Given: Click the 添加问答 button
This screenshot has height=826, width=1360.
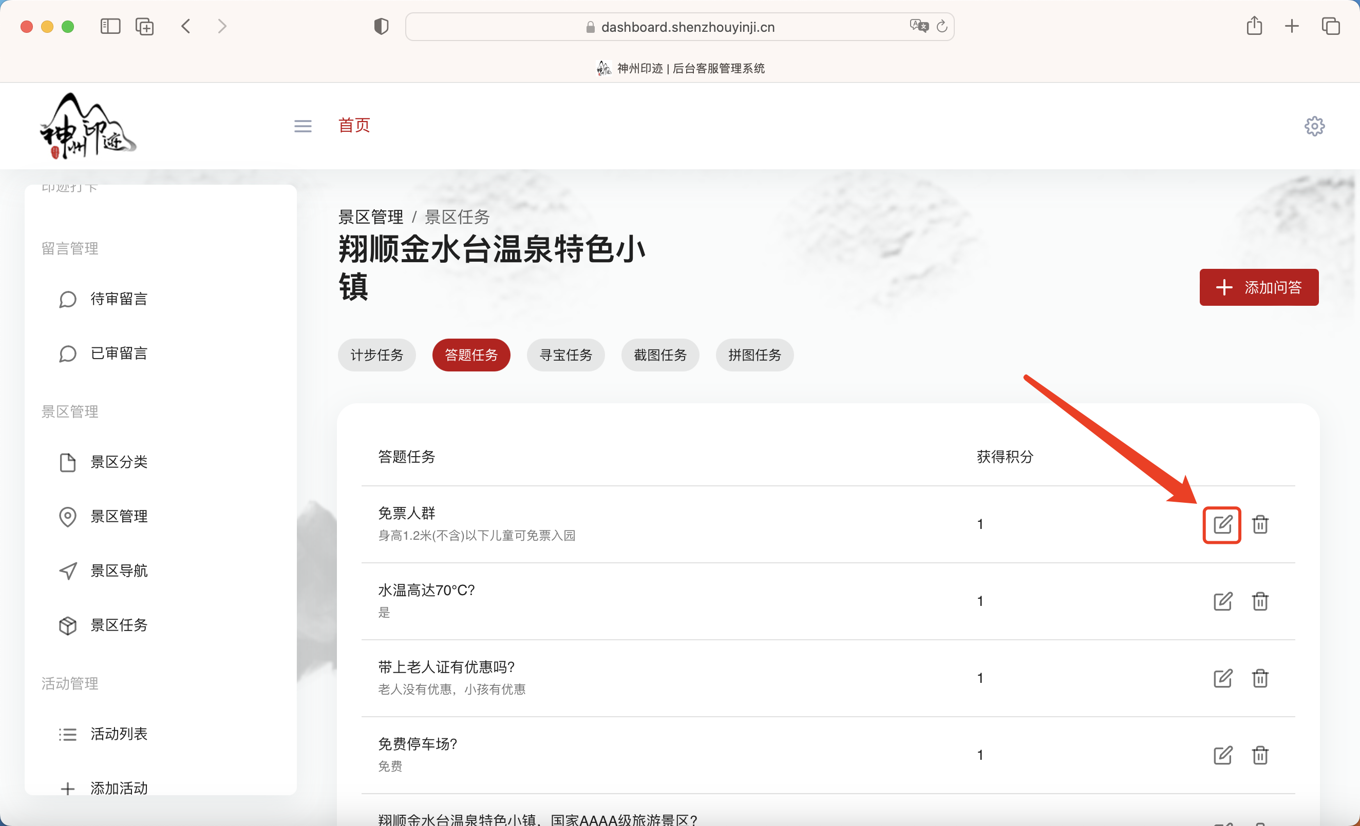Looking at the screenshot, I should (x=1258, y=287).
